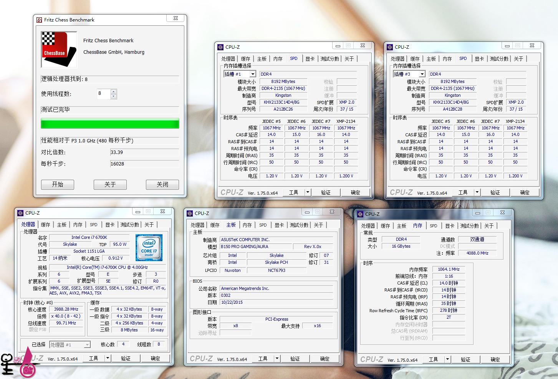Image resolution: width=558 pixels, height=379 pixels.
Task: Open the 插槽 #1 memory slot dropdown
Action: (x=253, y=74)
